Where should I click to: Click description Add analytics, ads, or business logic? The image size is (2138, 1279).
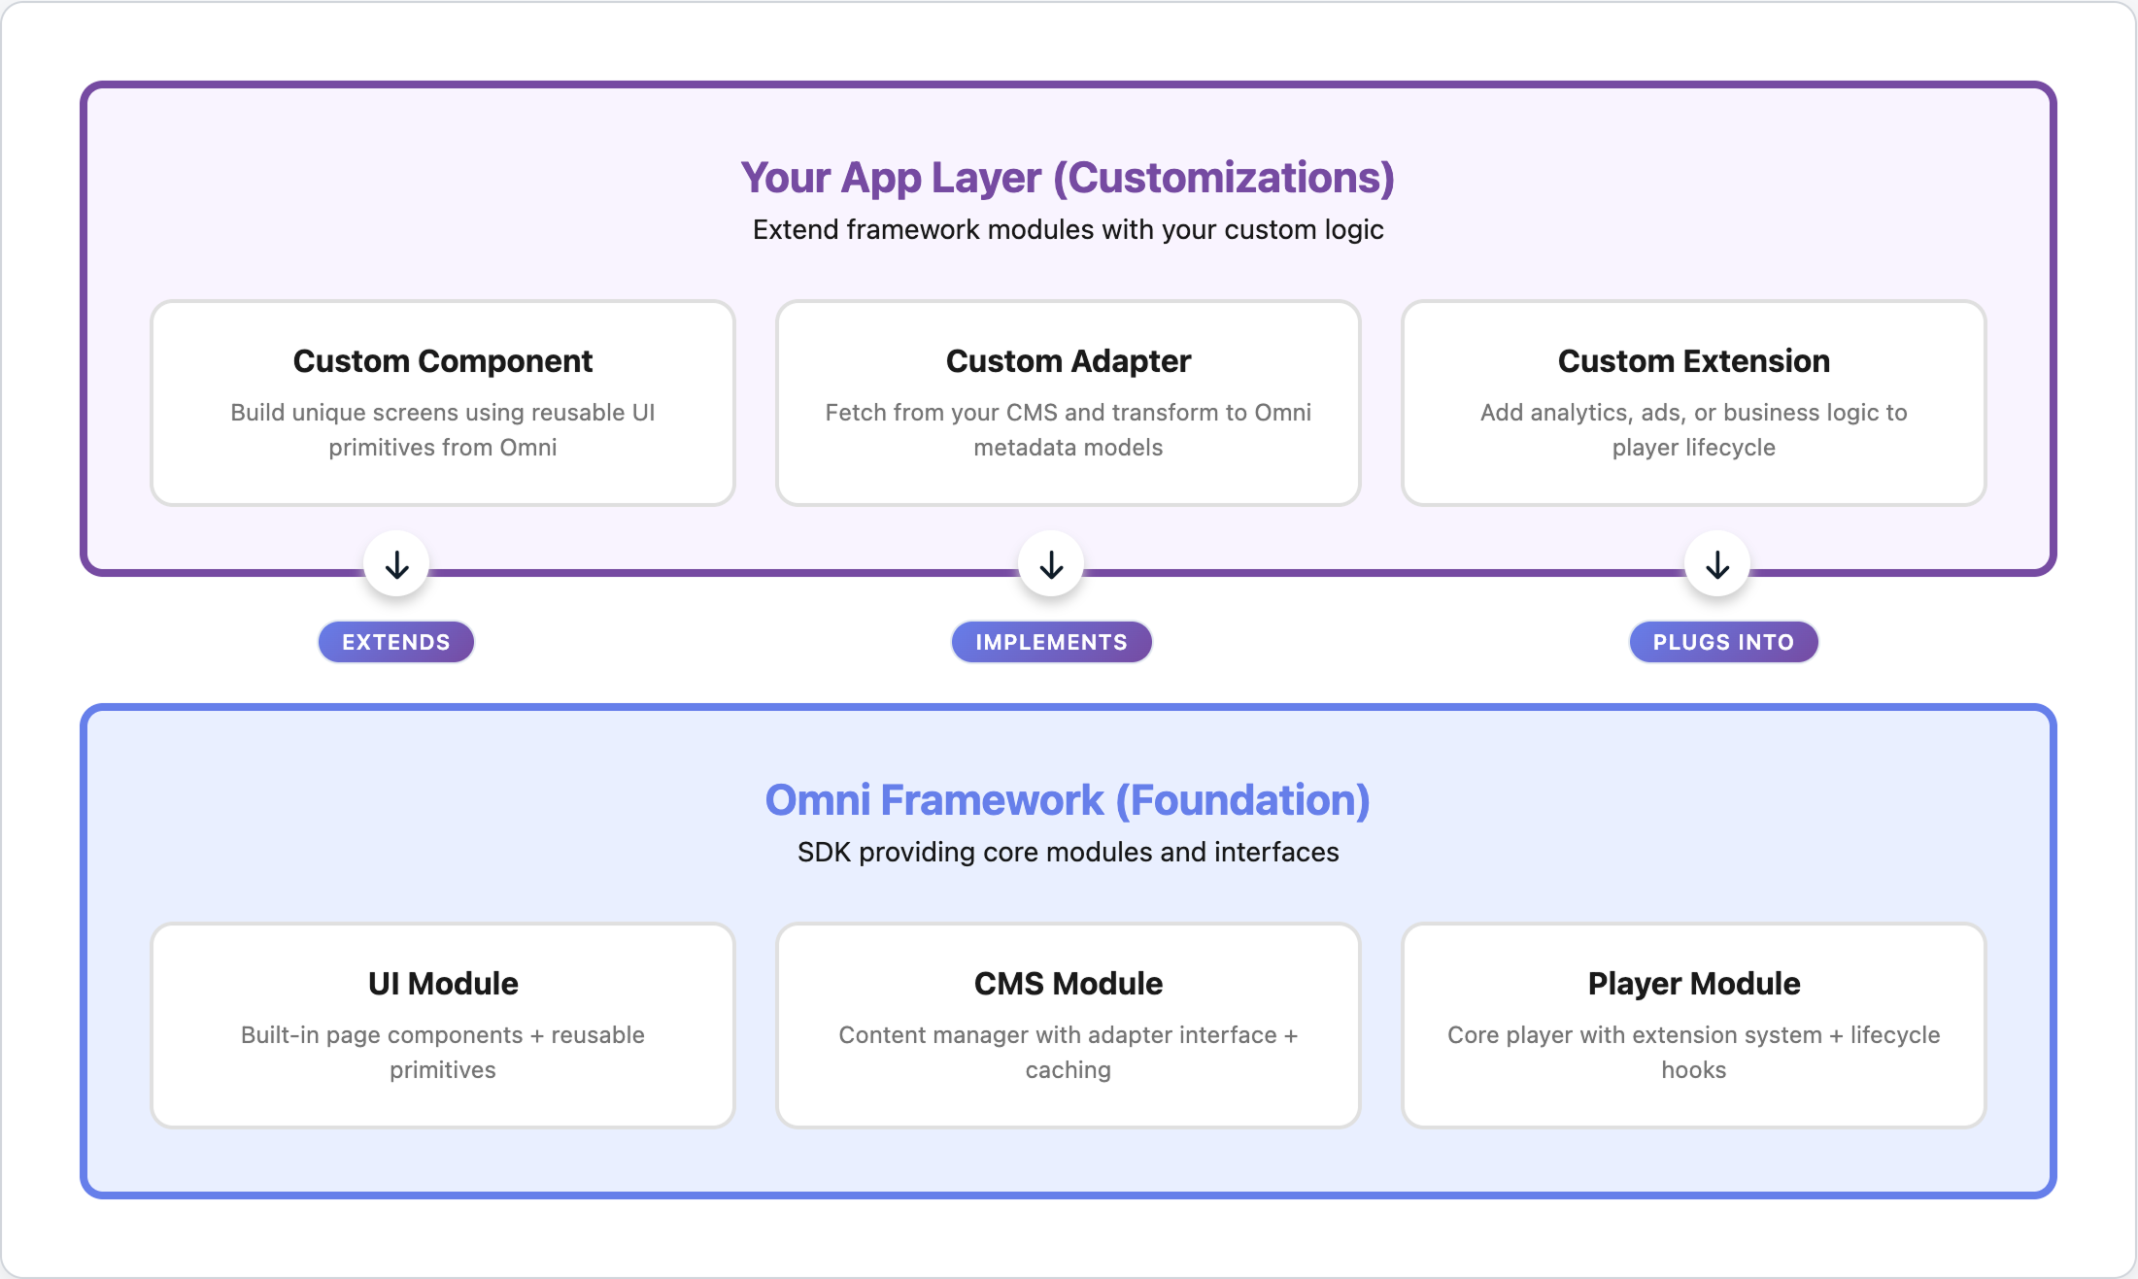(x=1694, y=430)
